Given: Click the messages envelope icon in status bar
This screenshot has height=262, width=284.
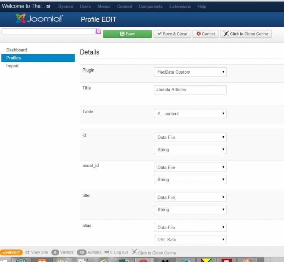Looking at the screenshot, I should pyautogui.click(x=107, y=252).
